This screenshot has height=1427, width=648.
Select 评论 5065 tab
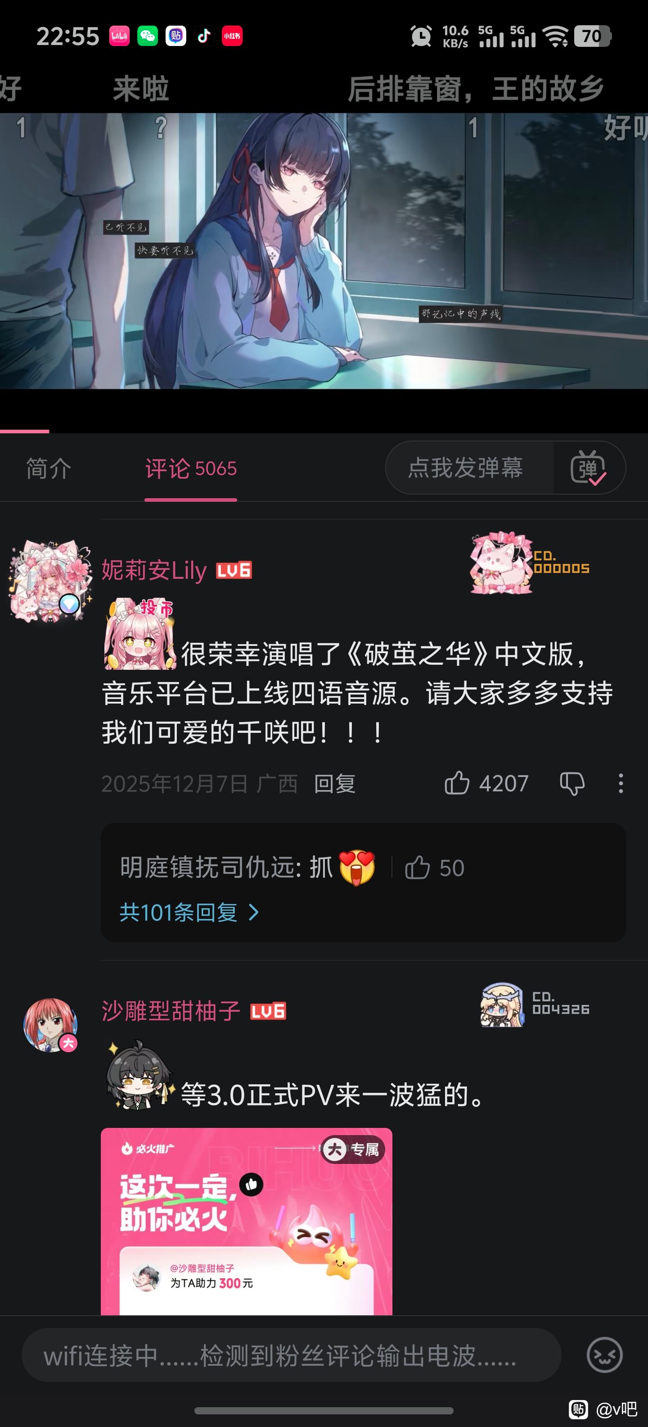point(191,468)
